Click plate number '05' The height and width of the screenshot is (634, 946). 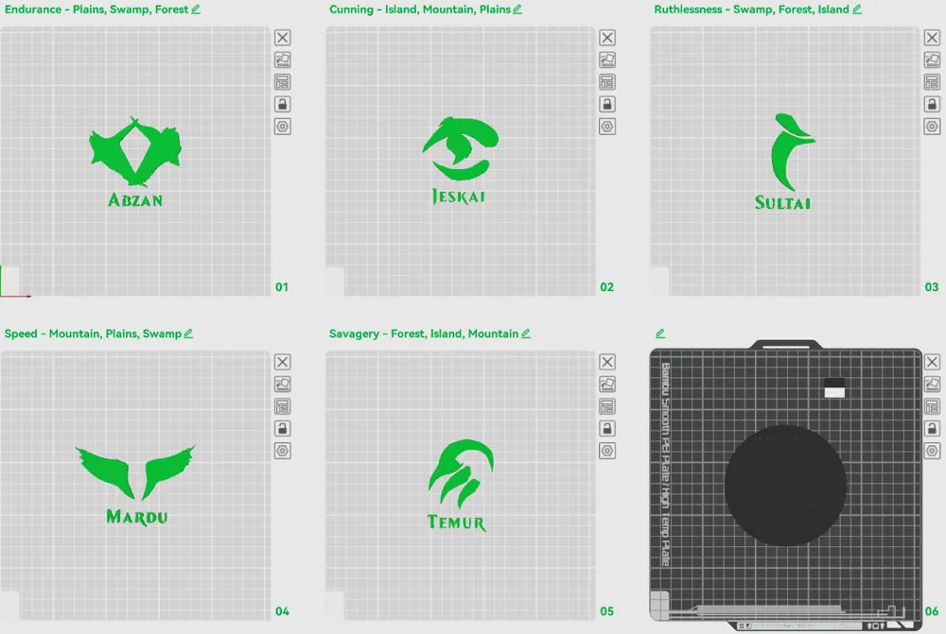pyautogui.click(x=607, y=611)
